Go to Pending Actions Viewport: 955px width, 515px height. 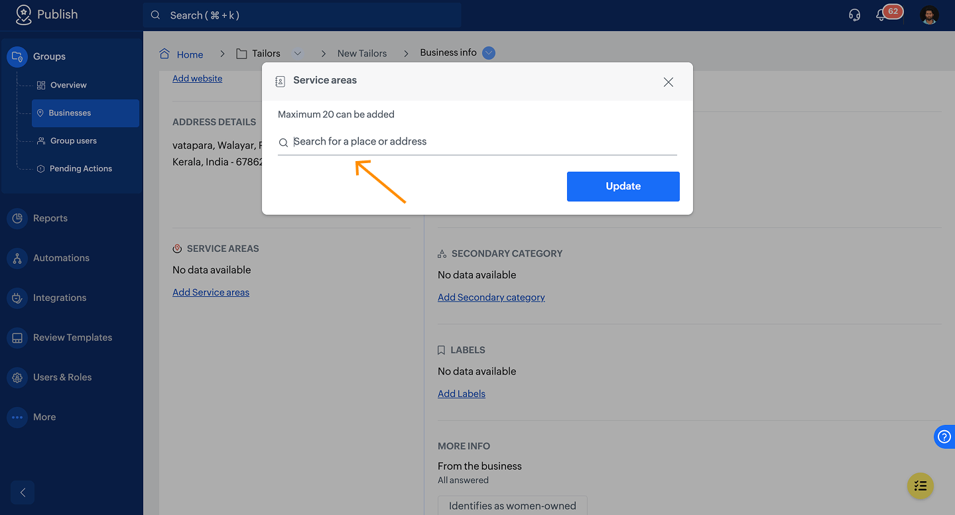tap(80, 168)
